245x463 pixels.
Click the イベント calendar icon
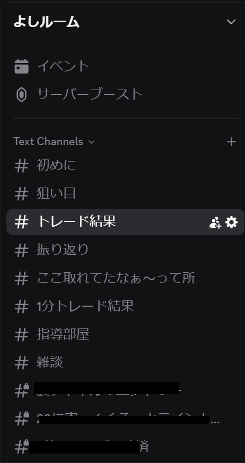pos(22,66)
